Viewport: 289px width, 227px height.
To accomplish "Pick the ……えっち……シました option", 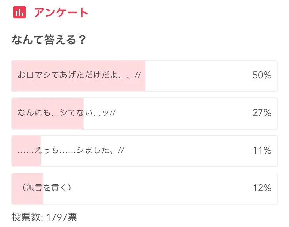I will tap(144, 151).
